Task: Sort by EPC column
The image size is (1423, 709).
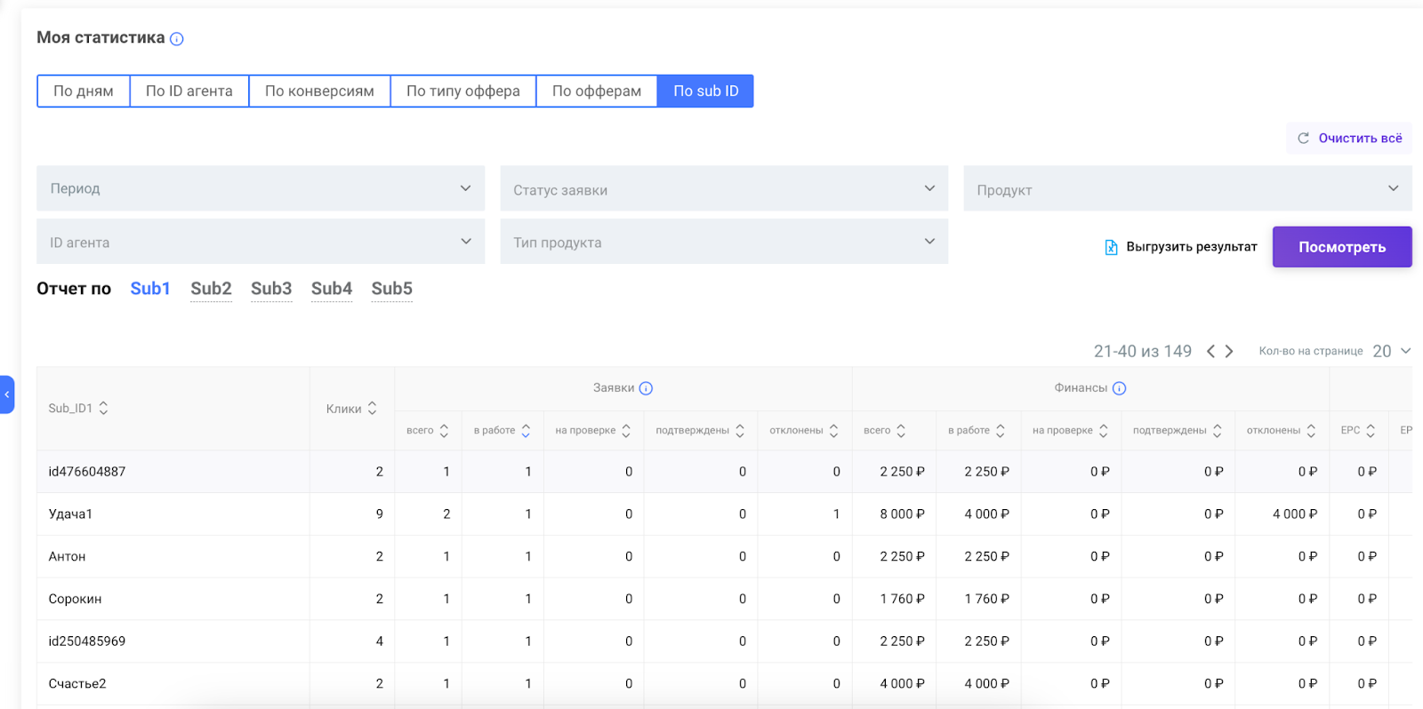Action: point(1371,431)
